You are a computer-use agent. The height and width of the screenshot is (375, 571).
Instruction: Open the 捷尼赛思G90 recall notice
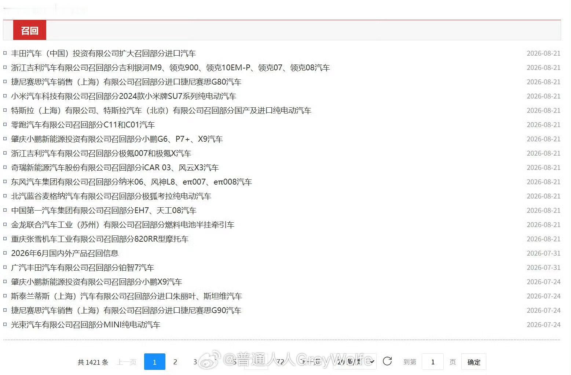click(126, 311)
